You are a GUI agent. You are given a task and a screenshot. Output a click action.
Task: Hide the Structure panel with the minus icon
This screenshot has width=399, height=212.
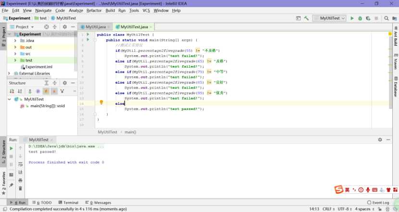click(x=73, y=83)
